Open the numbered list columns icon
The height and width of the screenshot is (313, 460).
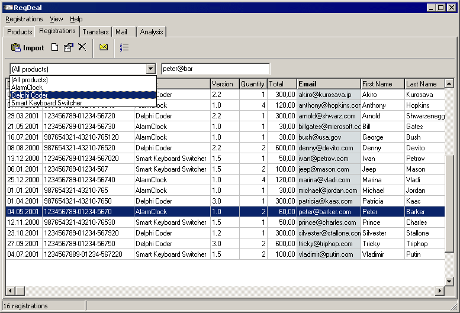click(x=124, y=47)
